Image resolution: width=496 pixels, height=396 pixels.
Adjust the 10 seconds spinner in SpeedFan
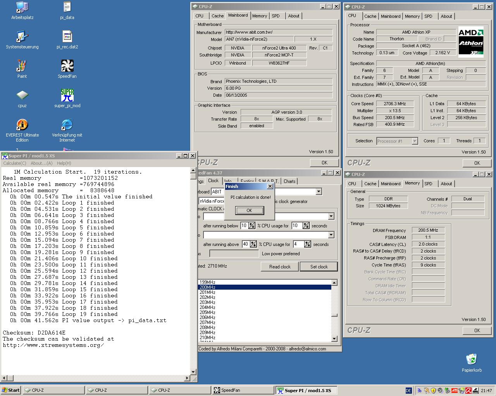[x=306, y=225]
